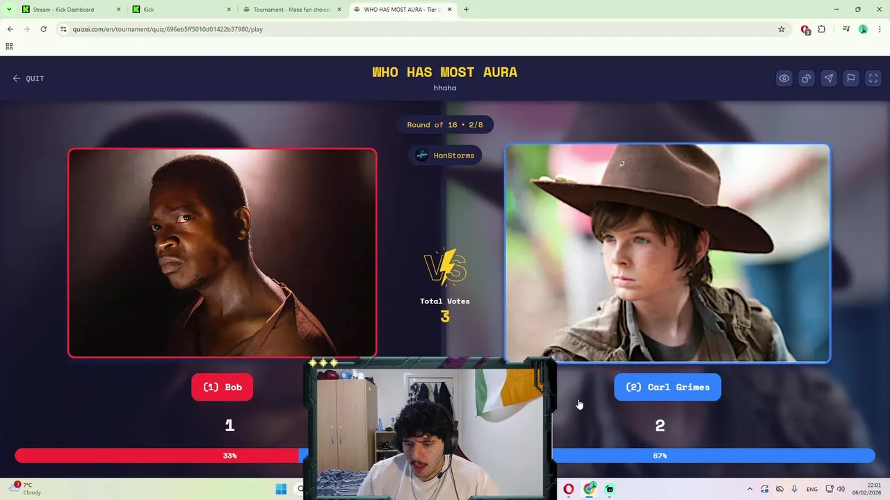
Task: Click the cloud-off tray icon
Action: (779, 489)
